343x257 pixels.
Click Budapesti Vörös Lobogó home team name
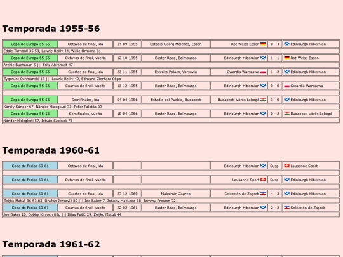click(238, 100)
